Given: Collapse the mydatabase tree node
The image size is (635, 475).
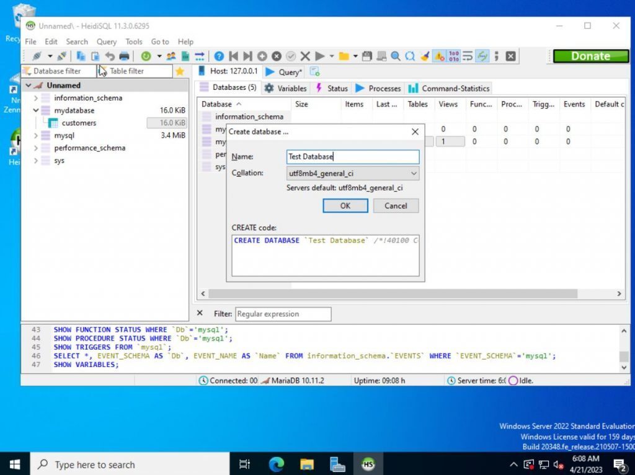Looking at the screenshot, I should [35, 110].
